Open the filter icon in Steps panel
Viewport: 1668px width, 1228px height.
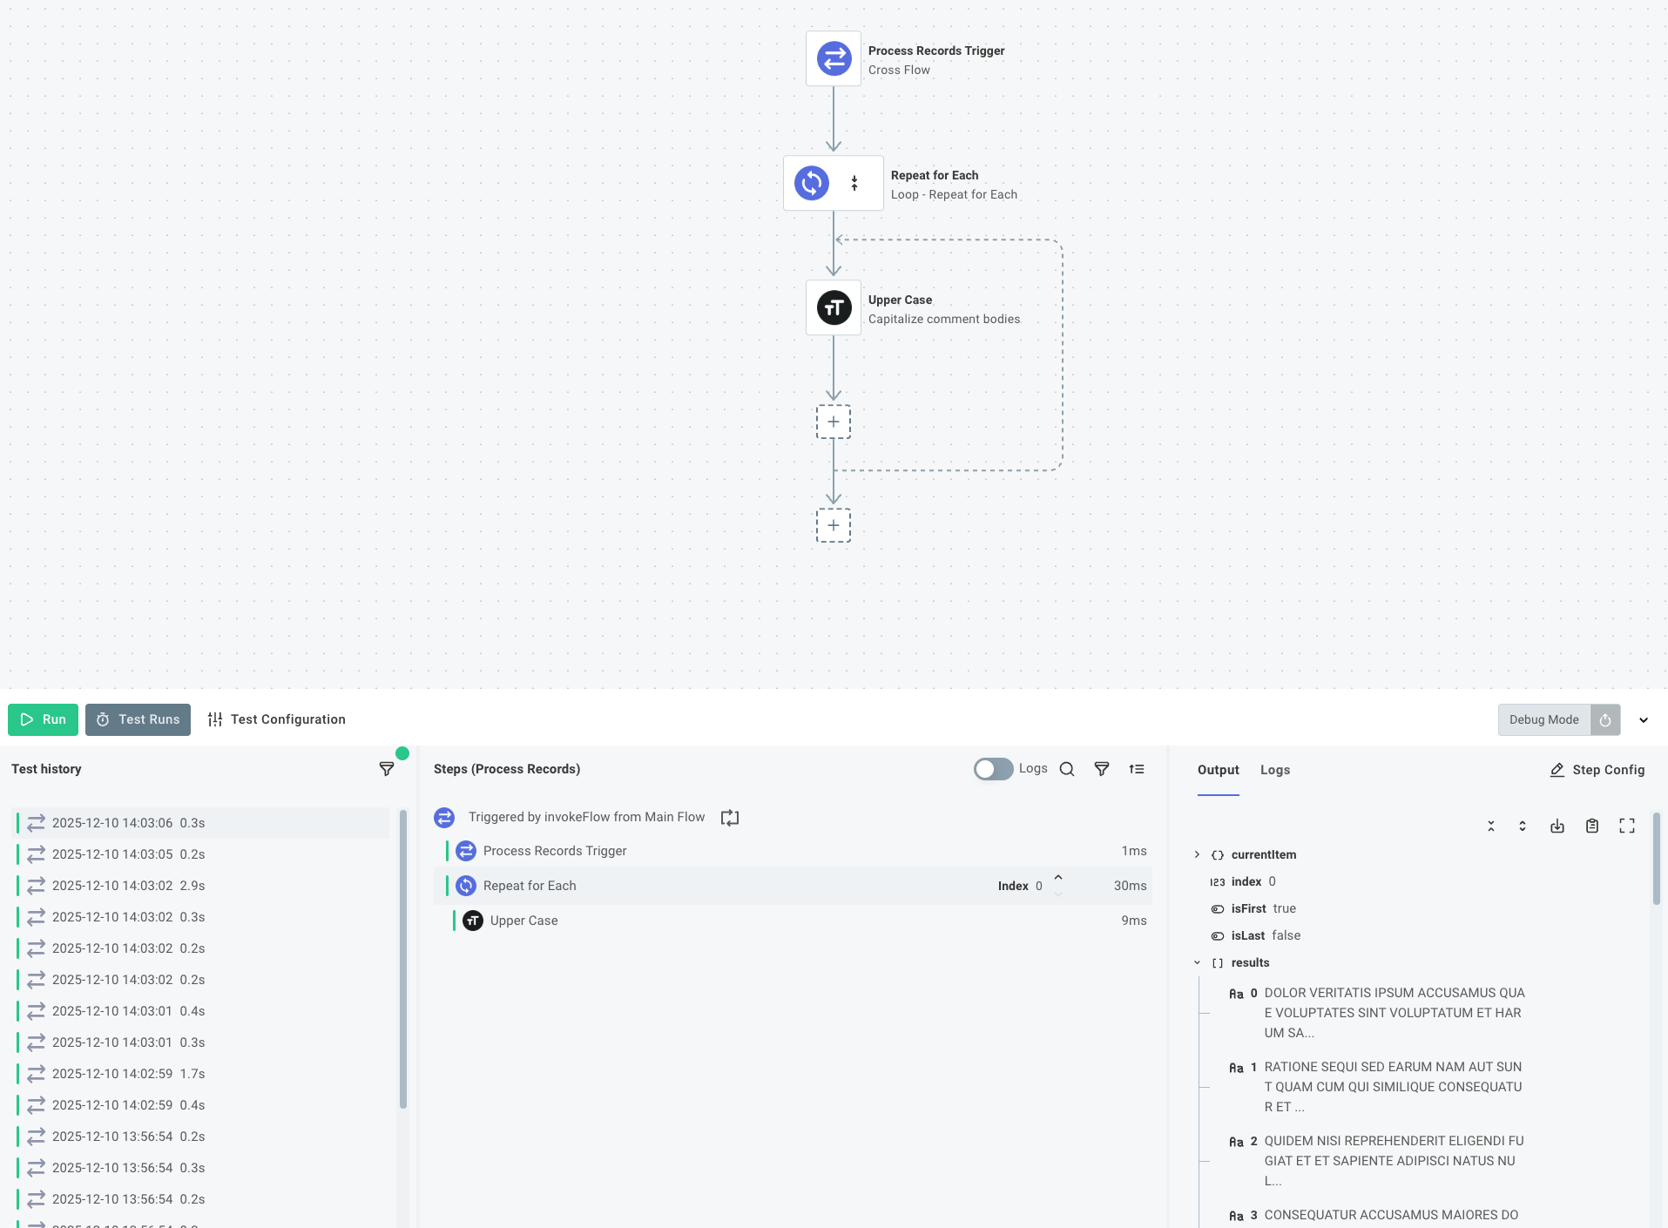pyautogui.click(x=1101, y=769)
